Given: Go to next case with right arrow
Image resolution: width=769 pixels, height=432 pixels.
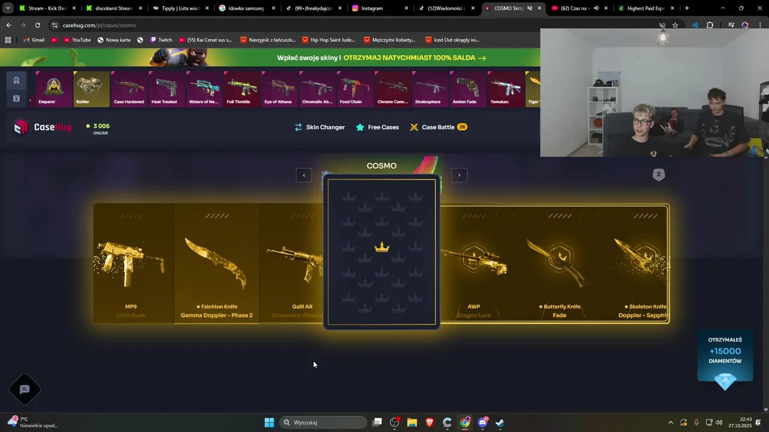Looking at the screenshot, I should [x=459, y=175].
